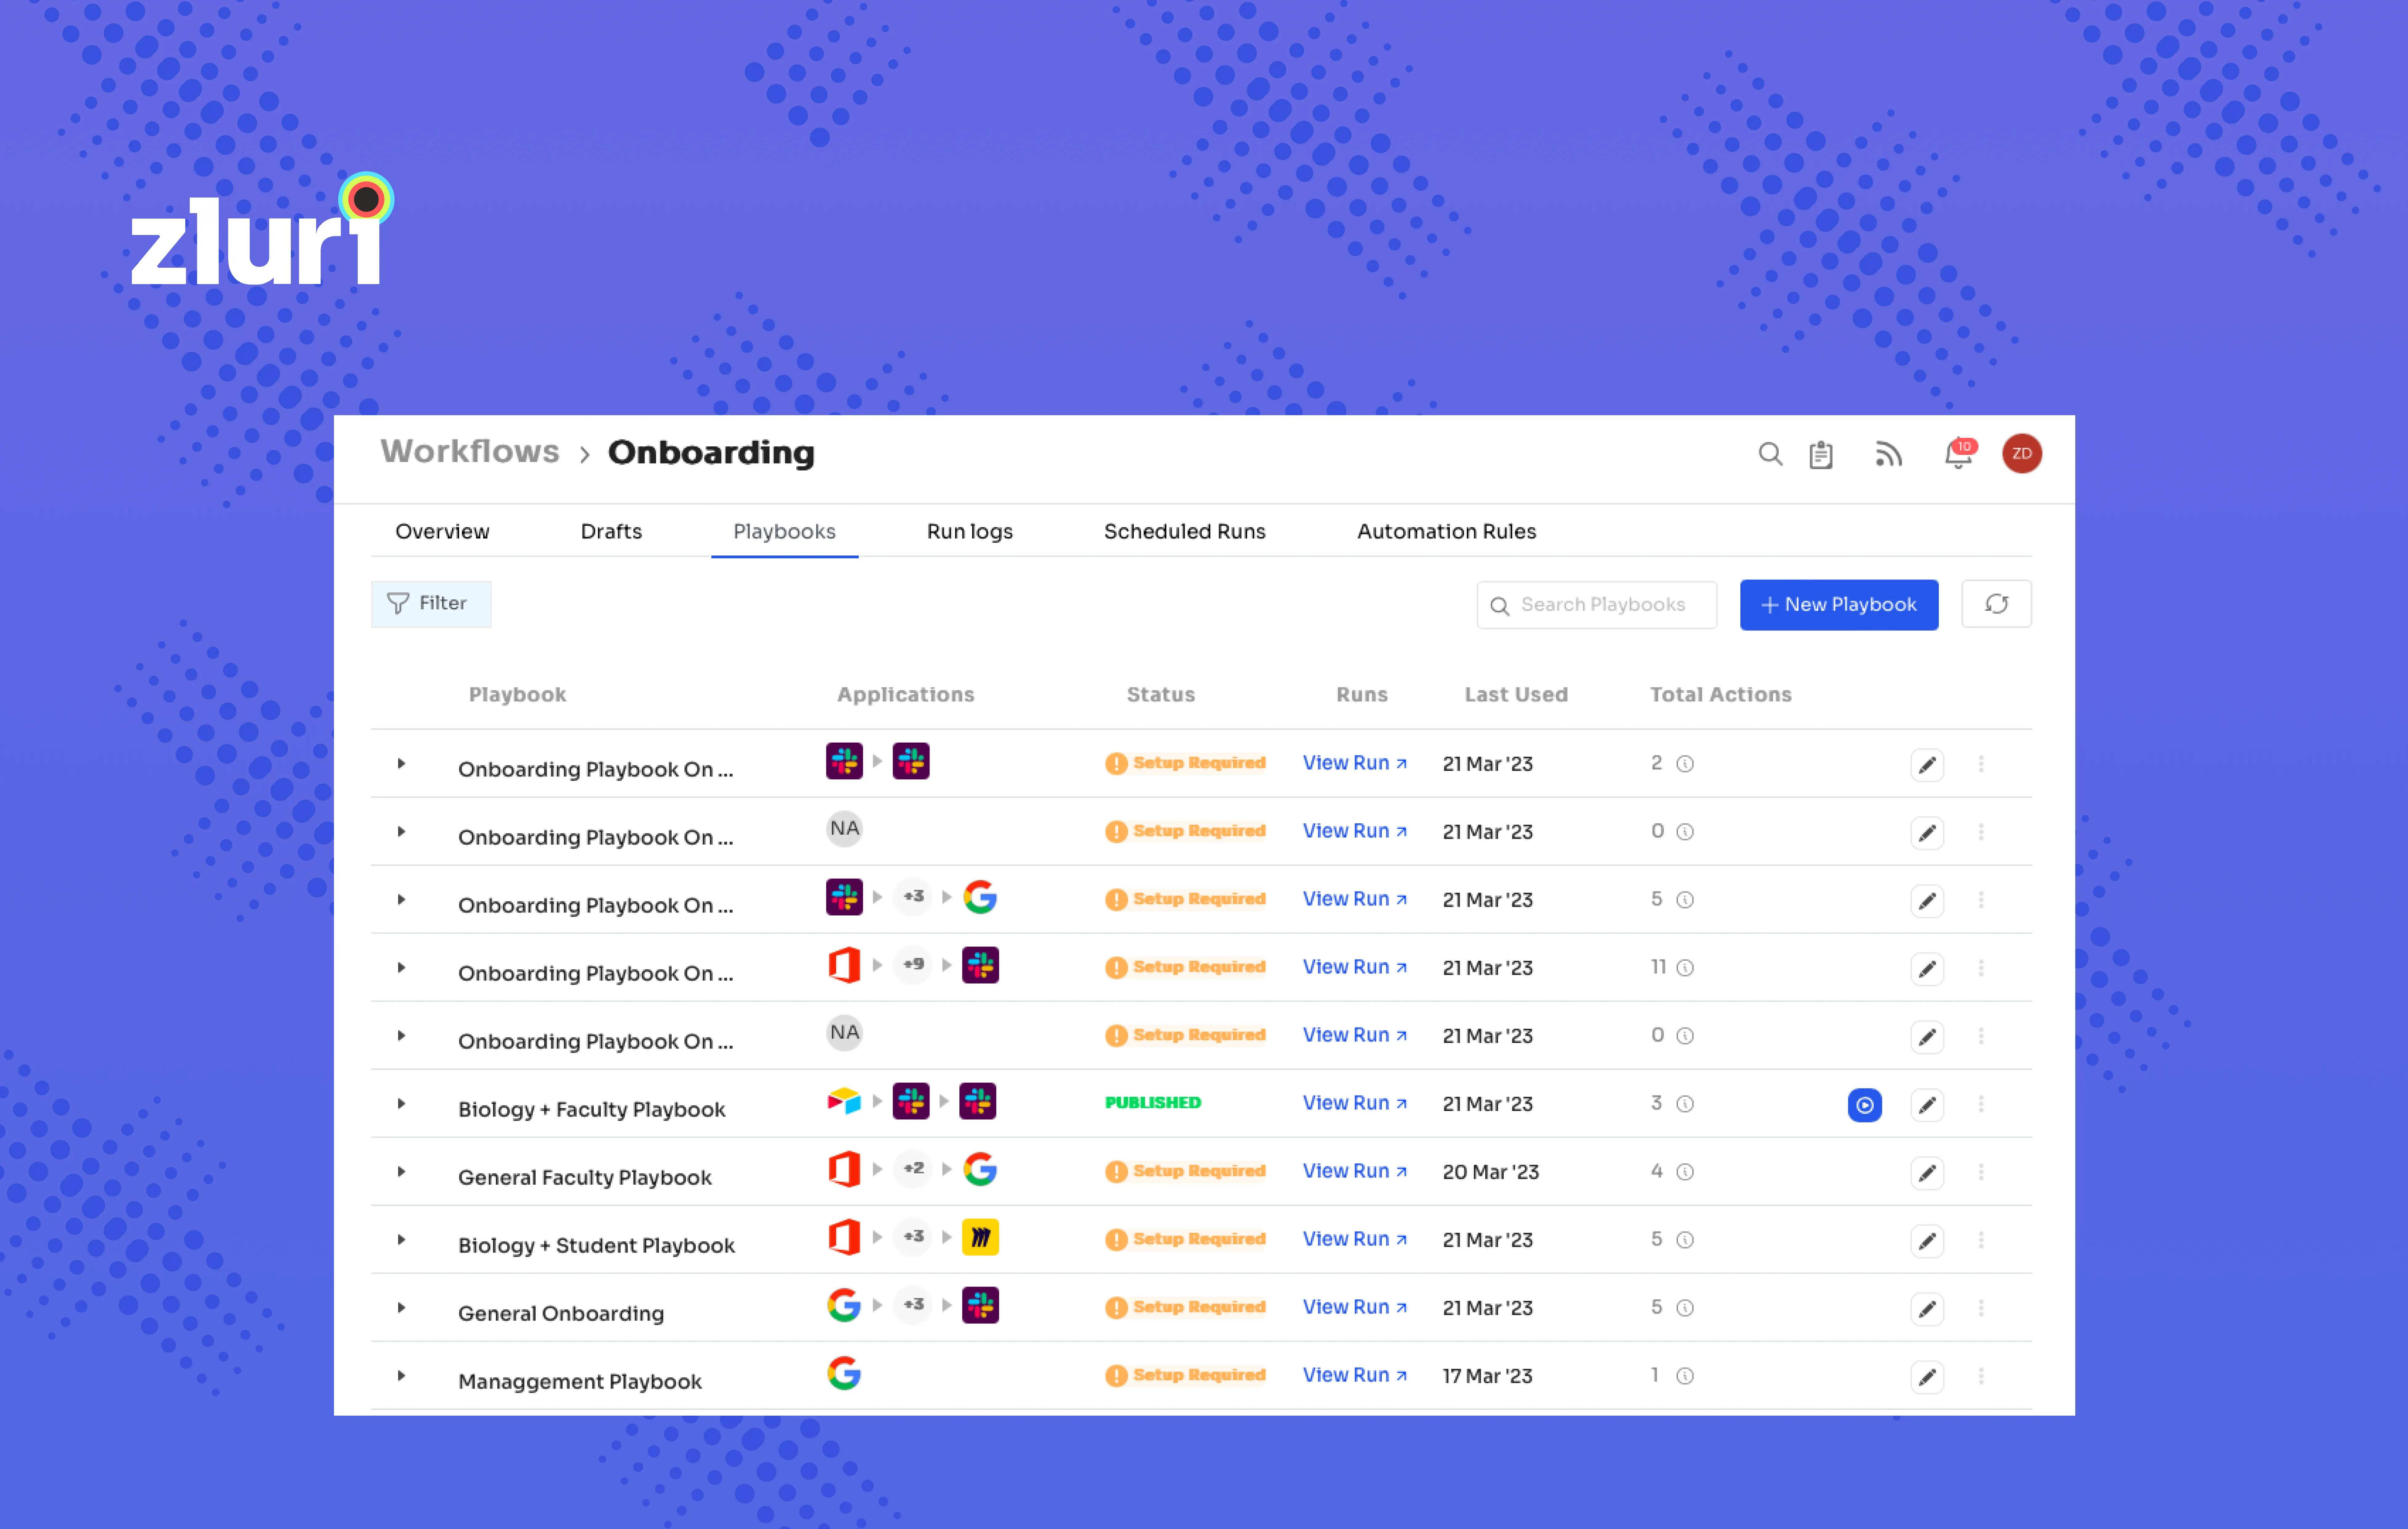This screenshot has width=2408, height=1529.
Task: Click info icon beside 11 total actions
Action: pyautogui.click(x=1685, y=968)
